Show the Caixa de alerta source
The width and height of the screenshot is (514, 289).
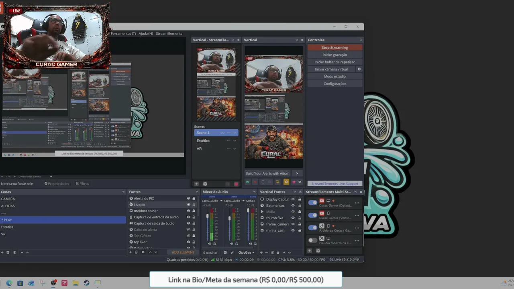point(188,230)
